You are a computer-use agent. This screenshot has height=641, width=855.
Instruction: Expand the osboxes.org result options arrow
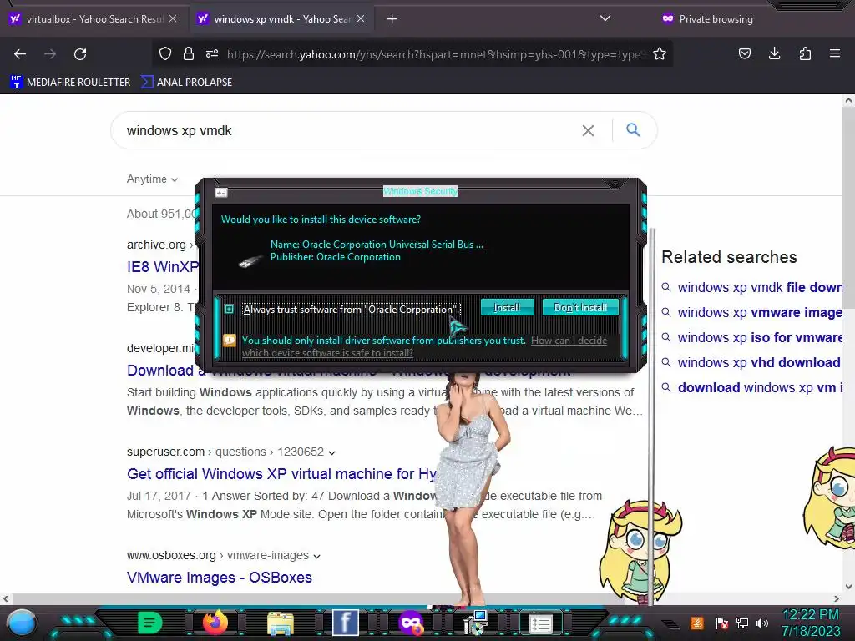(316, 556)
